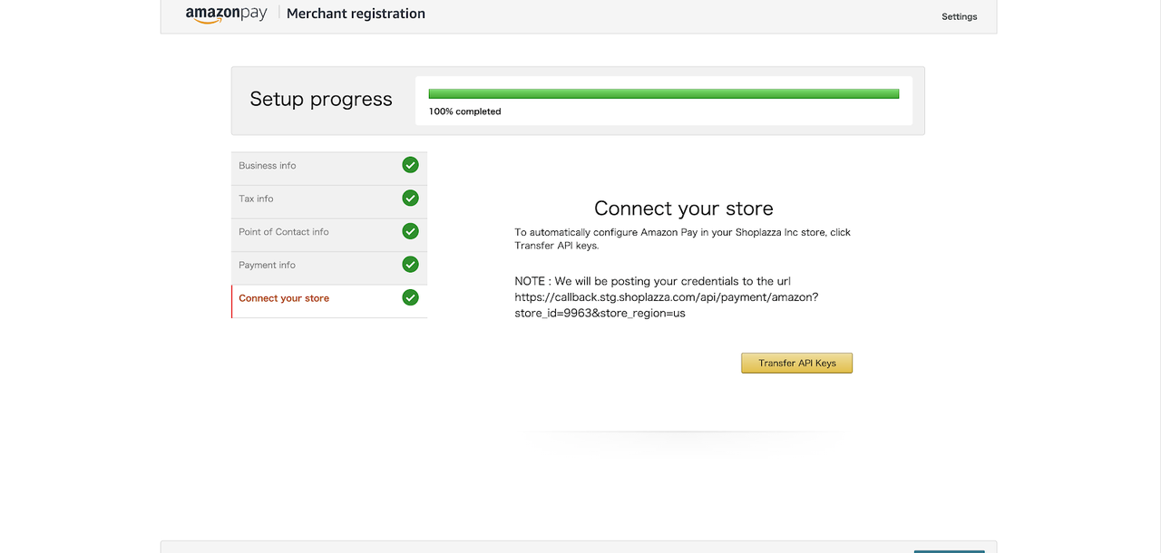The height and width of the screenshot is (553, 1161).
Task: Click the 100% completed label
Action: [x=464, y=112]
